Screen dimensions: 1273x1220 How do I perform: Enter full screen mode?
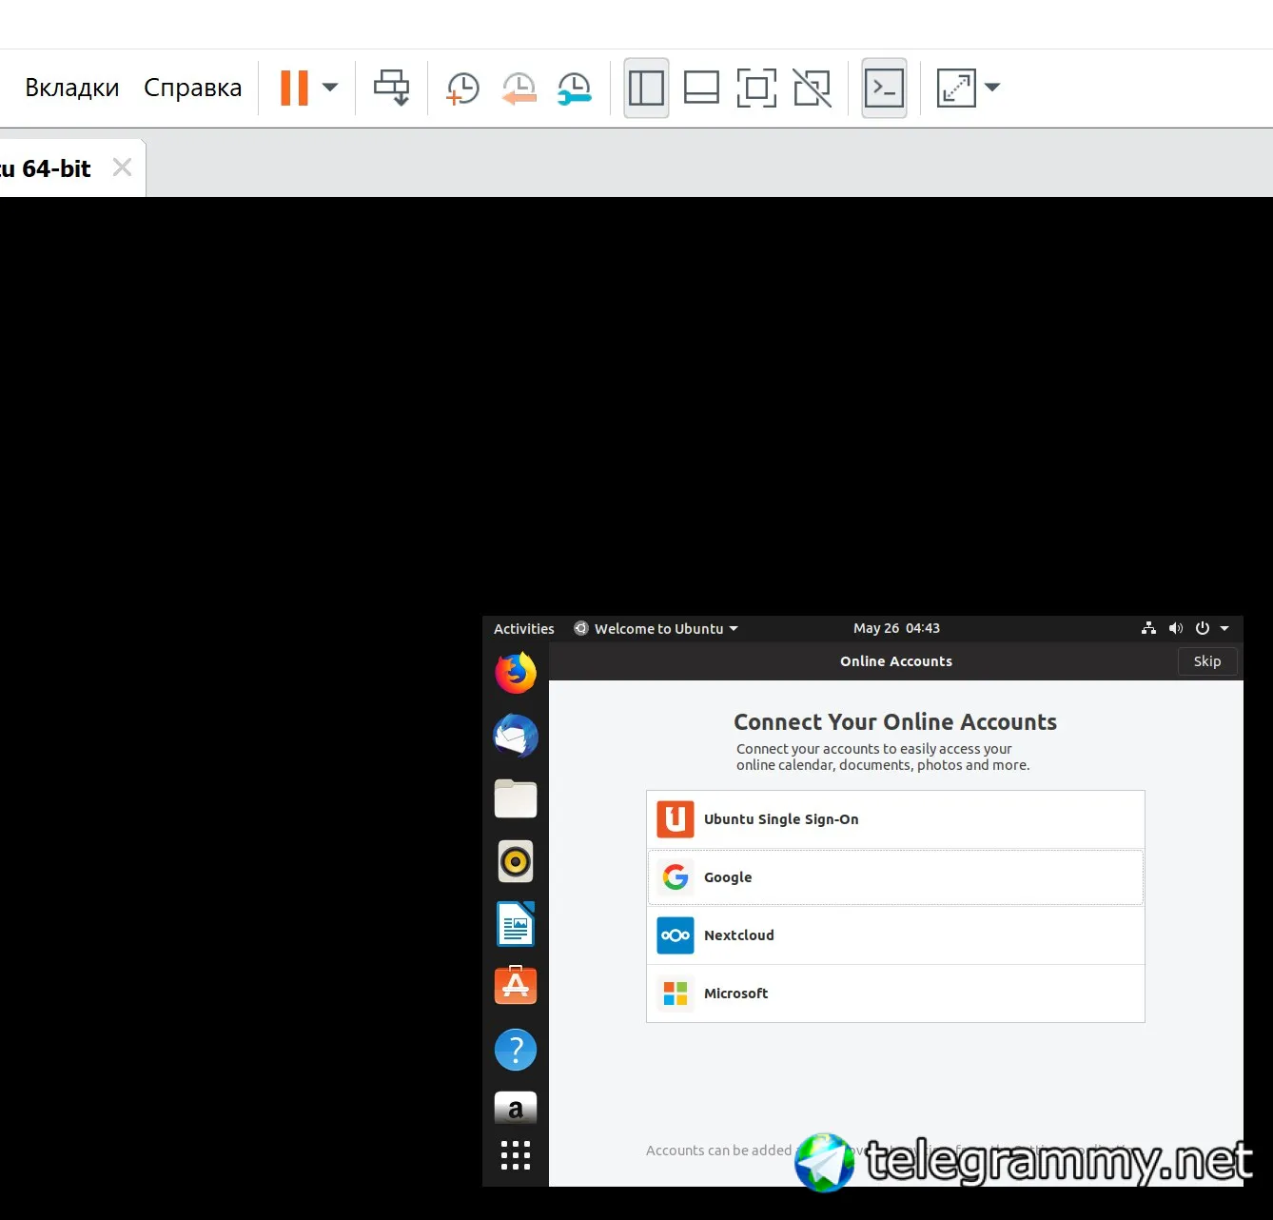756,88
